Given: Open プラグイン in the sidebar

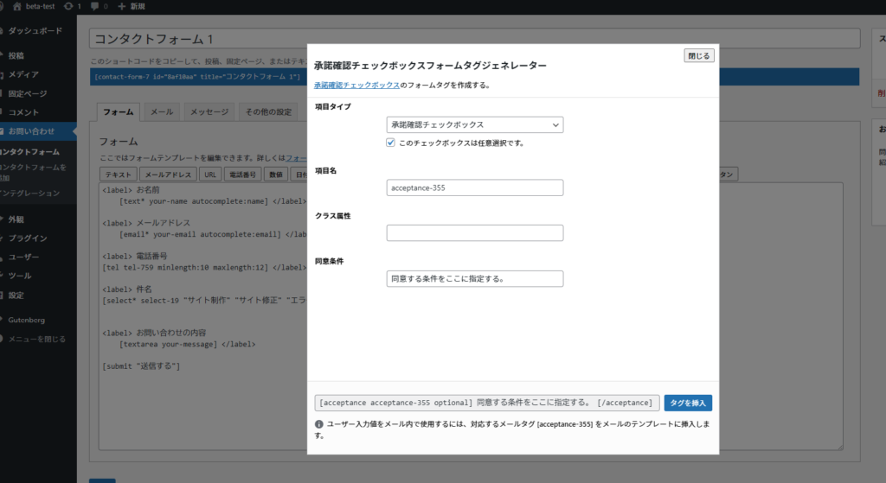Looking at the screenshot, I should [28, 238].
